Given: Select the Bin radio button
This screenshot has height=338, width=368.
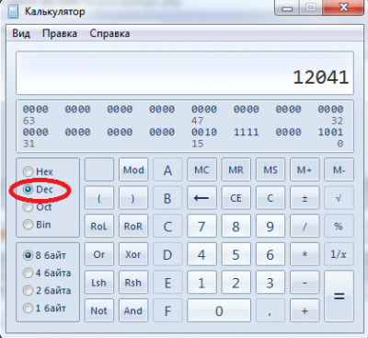Looking at the screenshot, I should [37, 225].
